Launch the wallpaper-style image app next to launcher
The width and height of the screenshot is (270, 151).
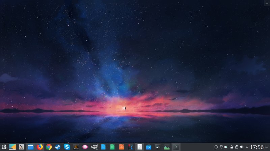[12, 147]
